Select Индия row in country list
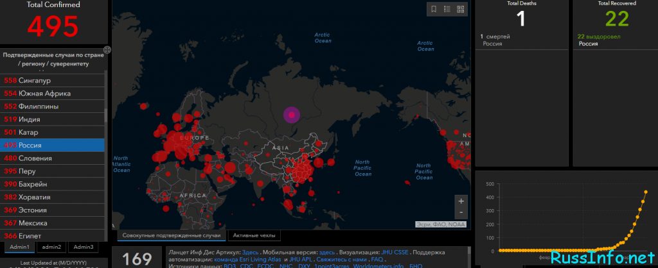 [53, 119]
